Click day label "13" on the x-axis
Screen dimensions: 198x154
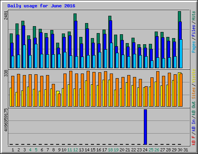point(81,150)
